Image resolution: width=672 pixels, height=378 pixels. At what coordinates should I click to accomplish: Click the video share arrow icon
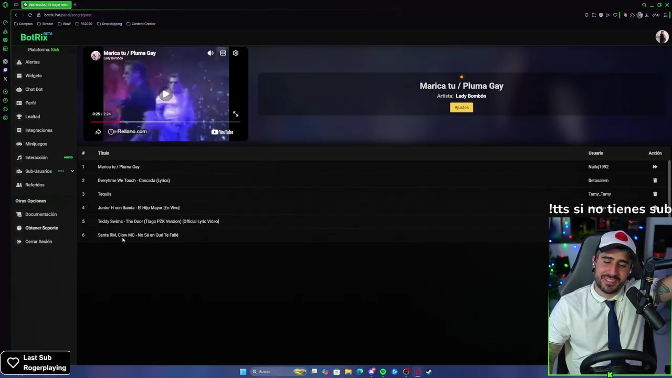click(98, 132)
